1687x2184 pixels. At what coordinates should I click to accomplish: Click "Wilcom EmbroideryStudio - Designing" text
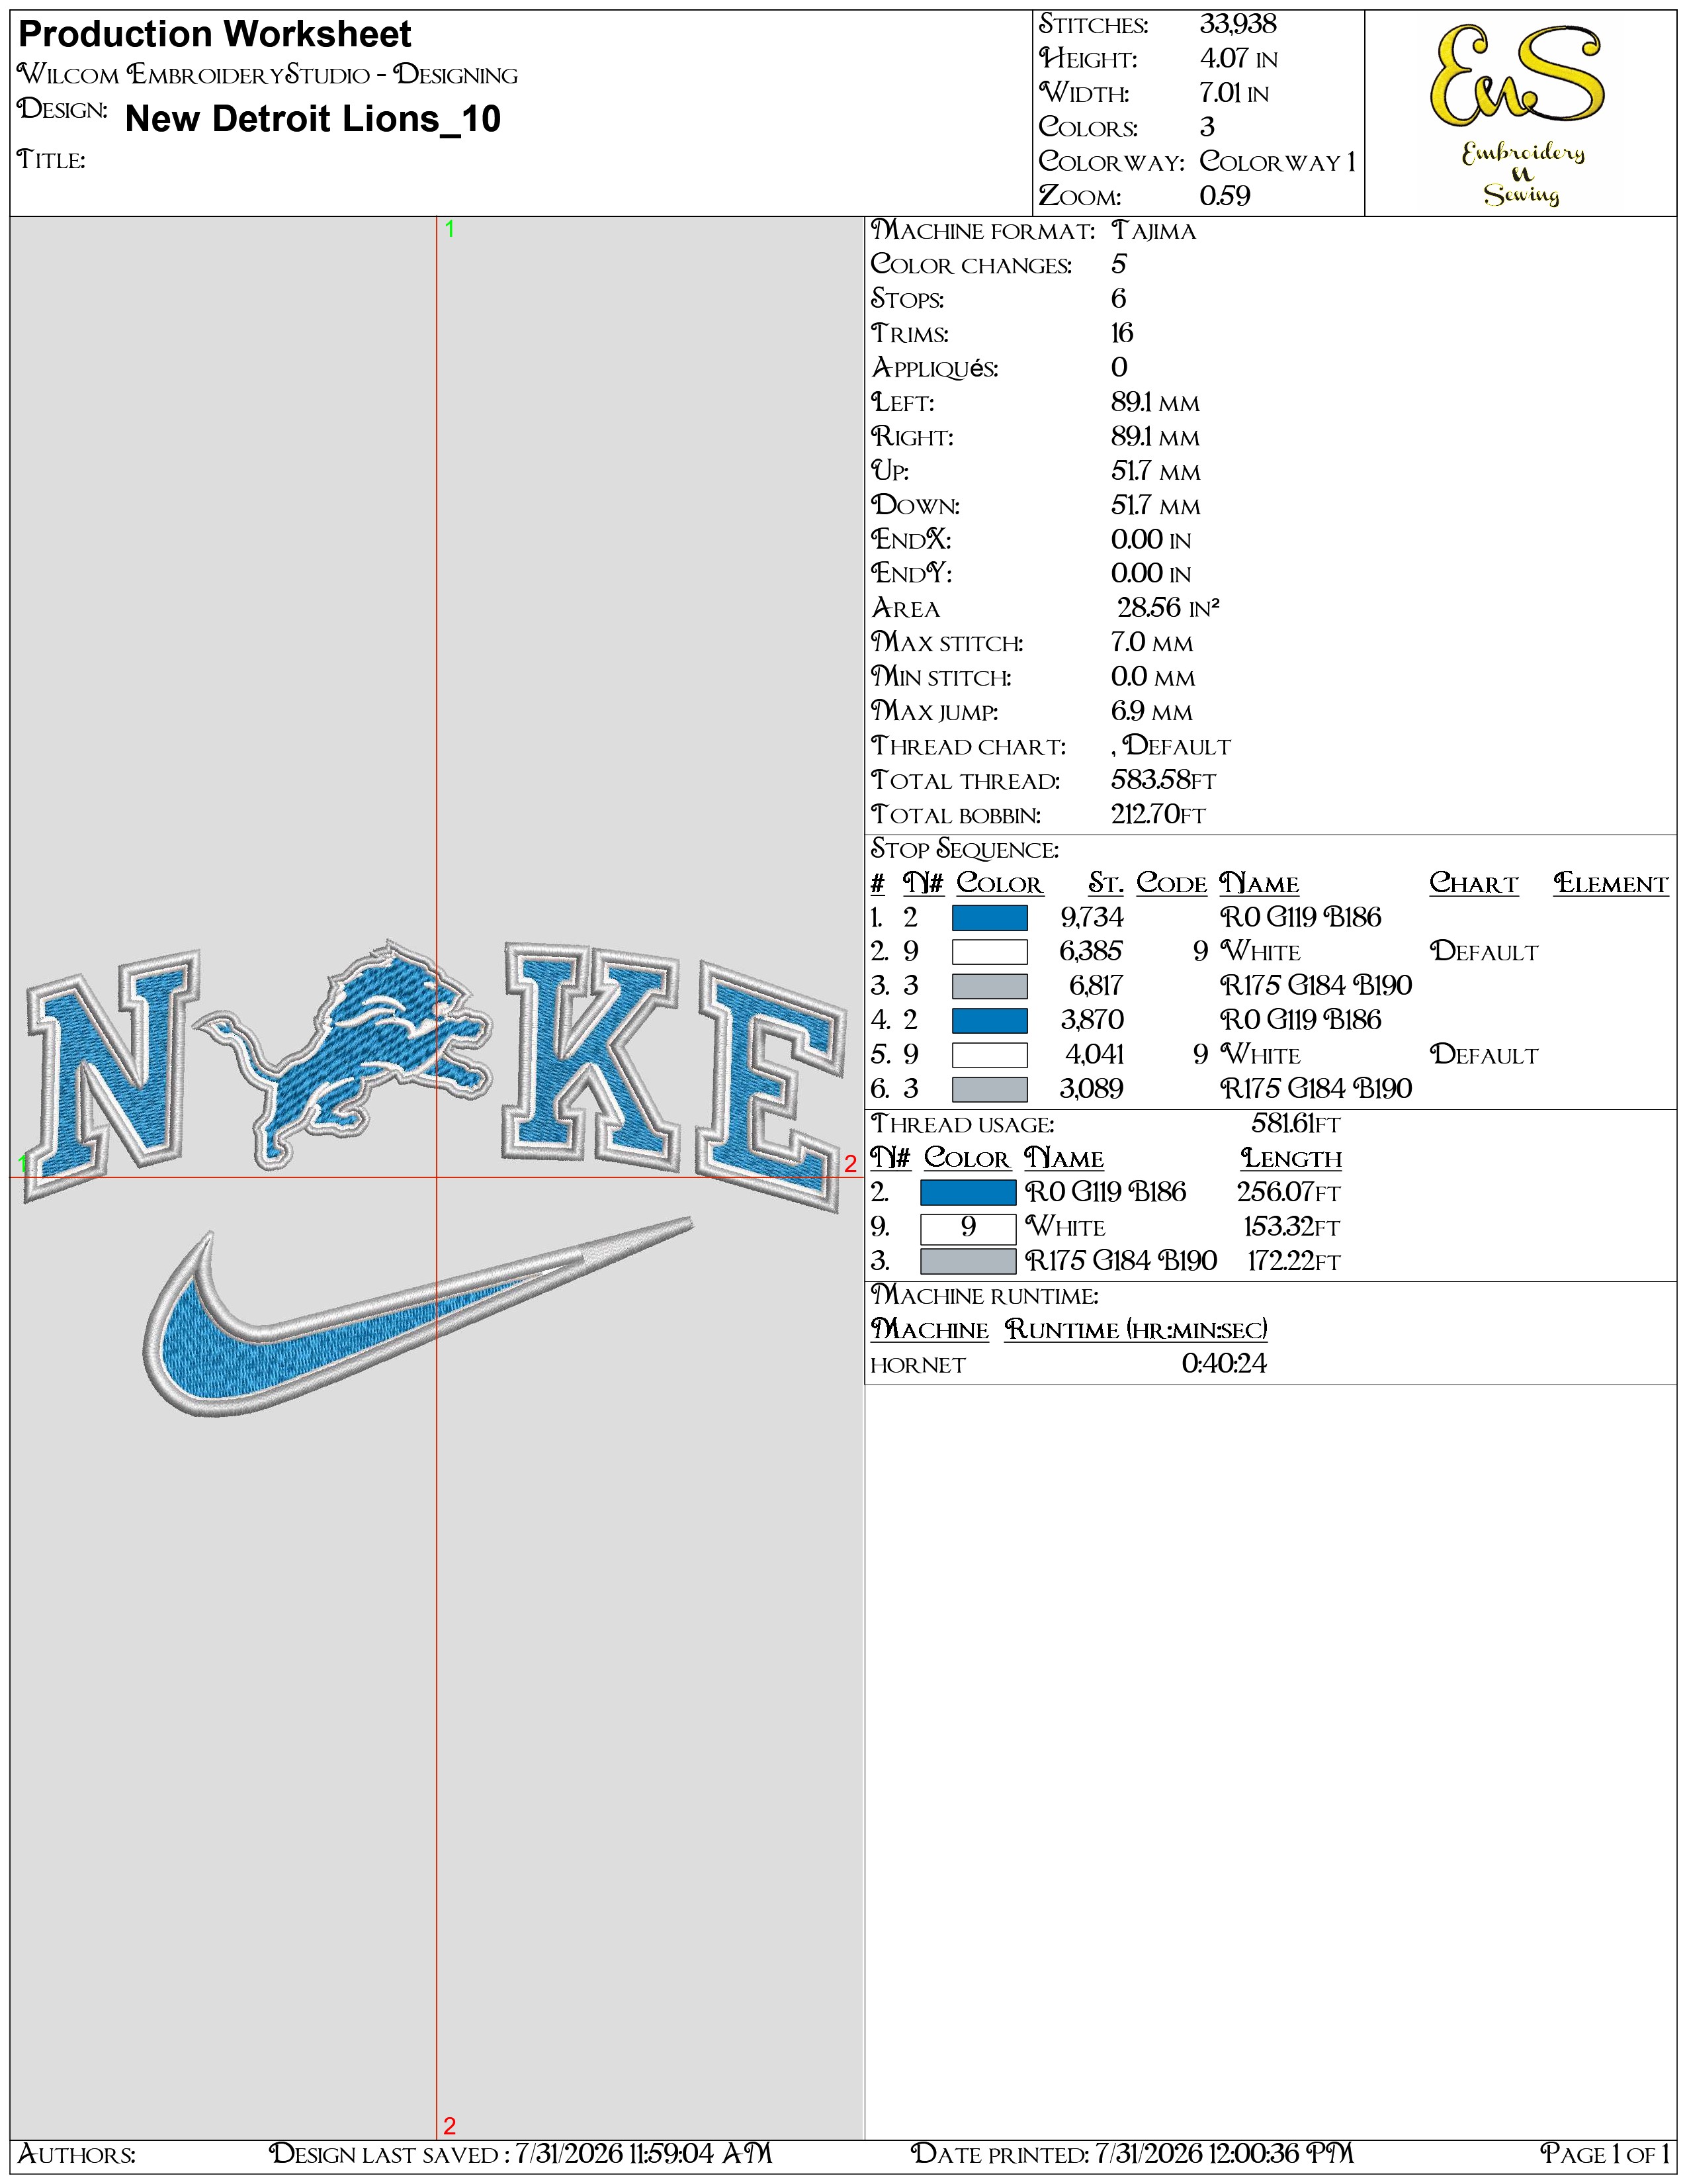pyautogui.click(x=268, y=74)
